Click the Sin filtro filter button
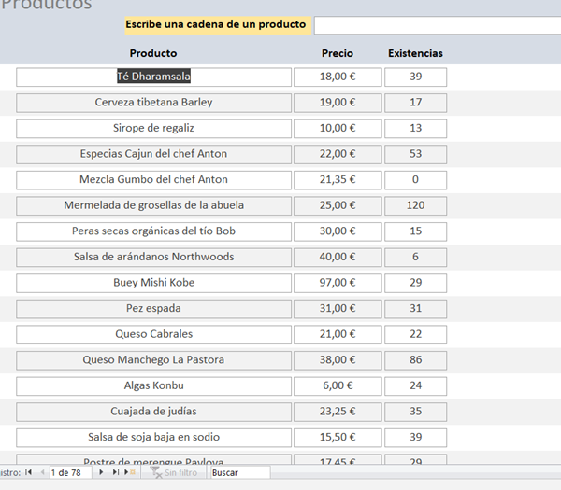 [174, 473]
